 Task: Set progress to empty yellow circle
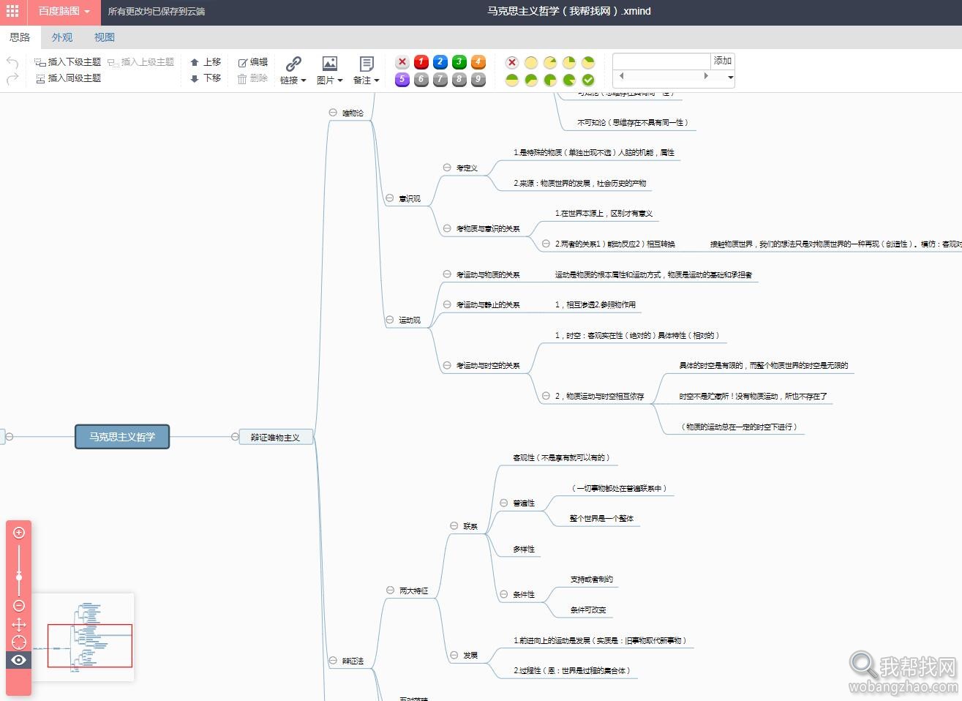[531, 62]
